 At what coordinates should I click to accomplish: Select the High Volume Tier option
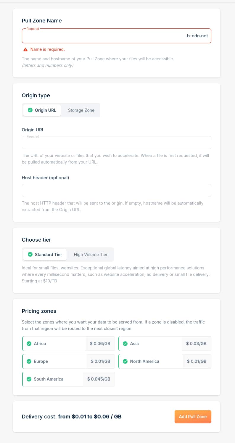point(91,255)
